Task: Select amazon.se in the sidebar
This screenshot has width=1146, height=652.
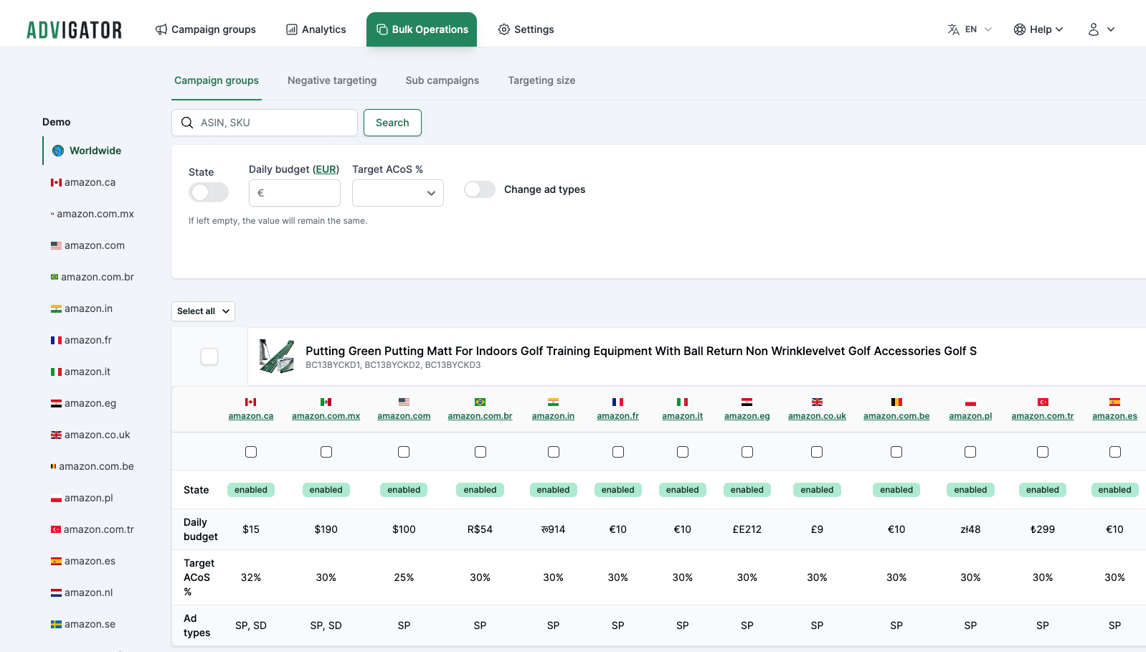Action: pos(90,624)
